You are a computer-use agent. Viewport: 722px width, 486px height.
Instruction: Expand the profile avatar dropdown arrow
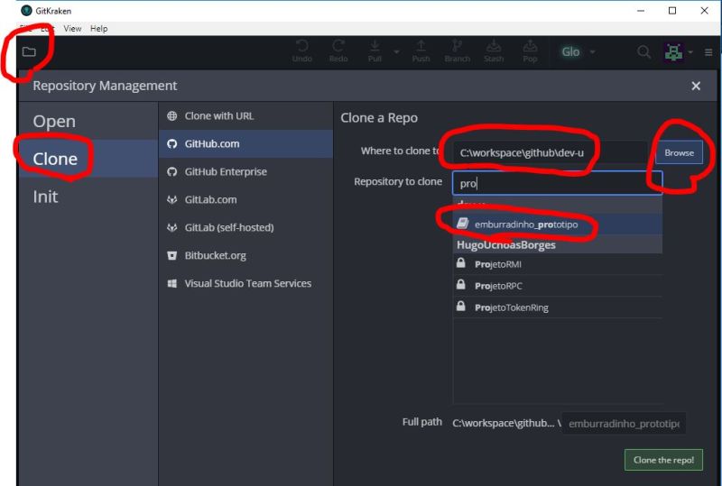click(x=690, y=52)
